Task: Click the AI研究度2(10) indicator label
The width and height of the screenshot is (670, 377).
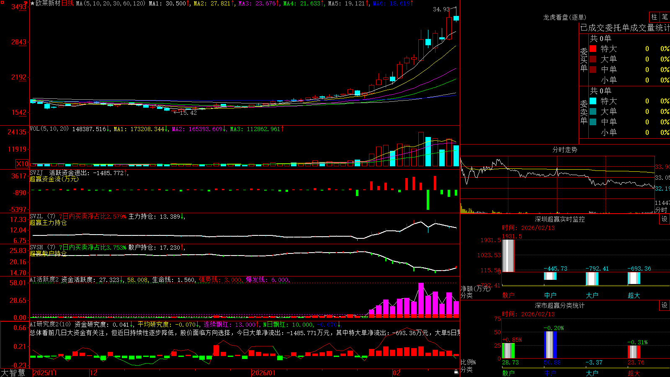Action: [x=51, y=324]
